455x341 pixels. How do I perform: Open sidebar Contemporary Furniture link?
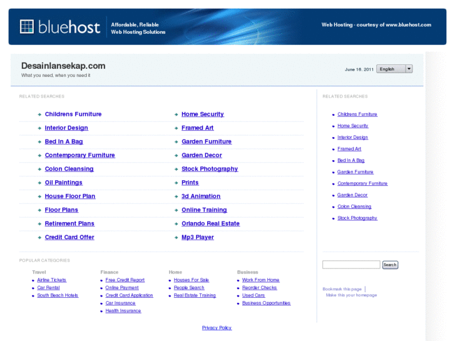pos(362,183)
